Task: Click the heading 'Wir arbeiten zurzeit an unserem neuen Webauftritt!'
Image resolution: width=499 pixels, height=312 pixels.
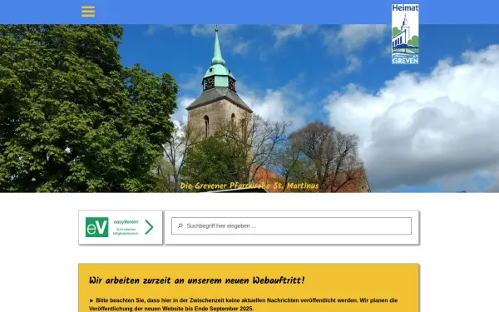Action: [196, 280]
